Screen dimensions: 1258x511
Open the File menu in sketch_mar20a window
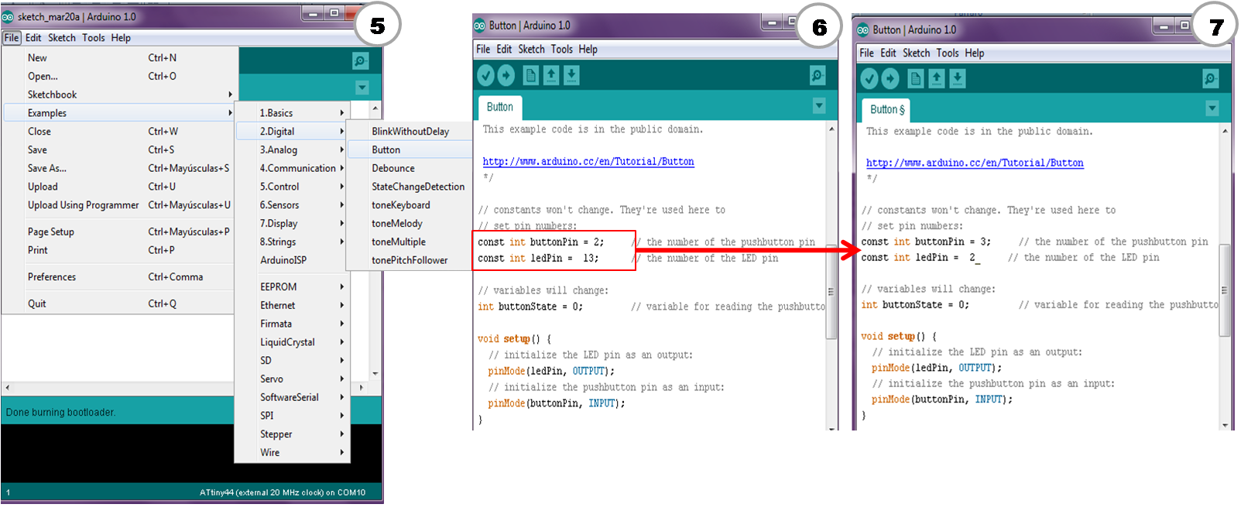point(12,37)
